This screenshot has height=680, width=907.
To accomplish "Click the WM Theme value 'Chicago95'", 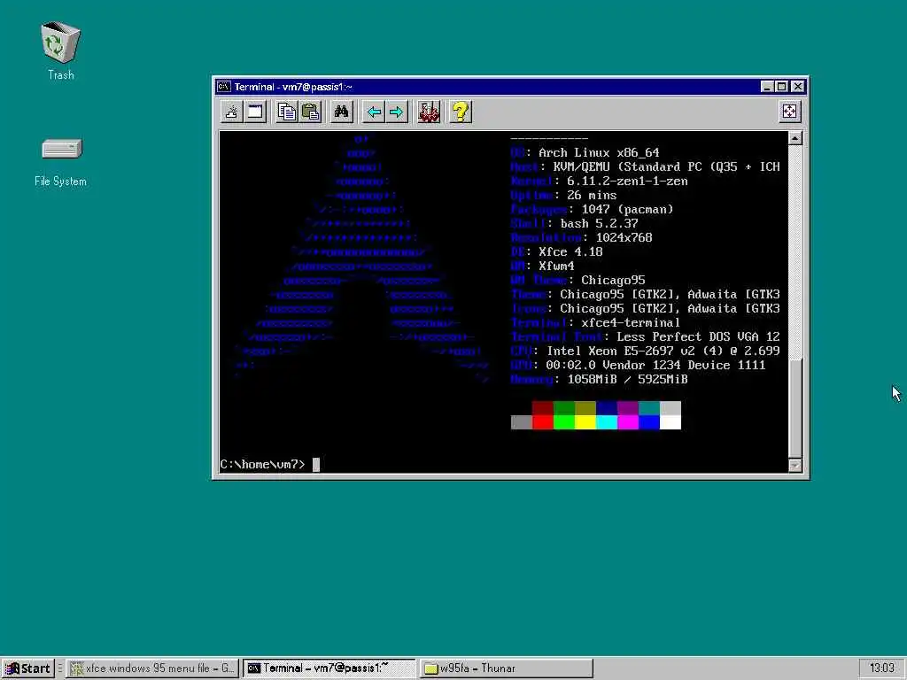I will 613,281.
